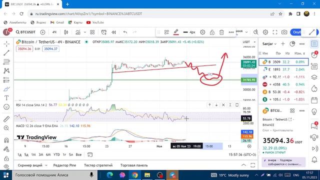This screenshot has height=180, width=320.
Task: Open Торговая панель tab
Action: (134, 165)
